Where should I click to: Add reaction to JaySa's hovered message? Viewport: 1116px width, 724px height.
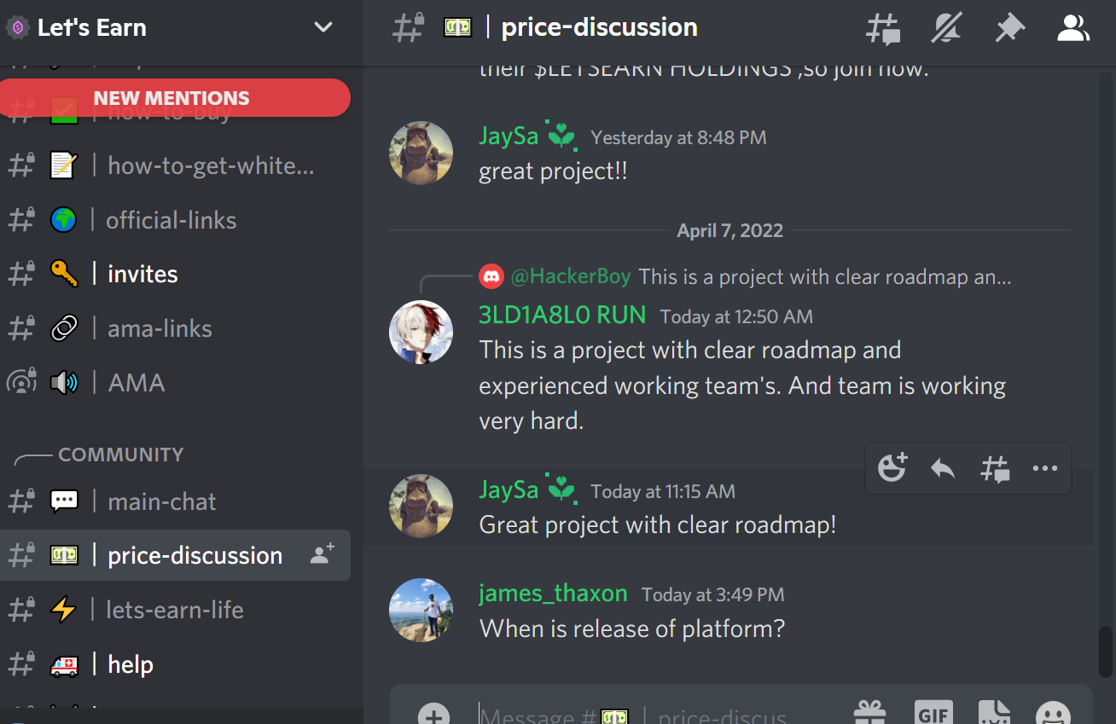pos(892,467)
